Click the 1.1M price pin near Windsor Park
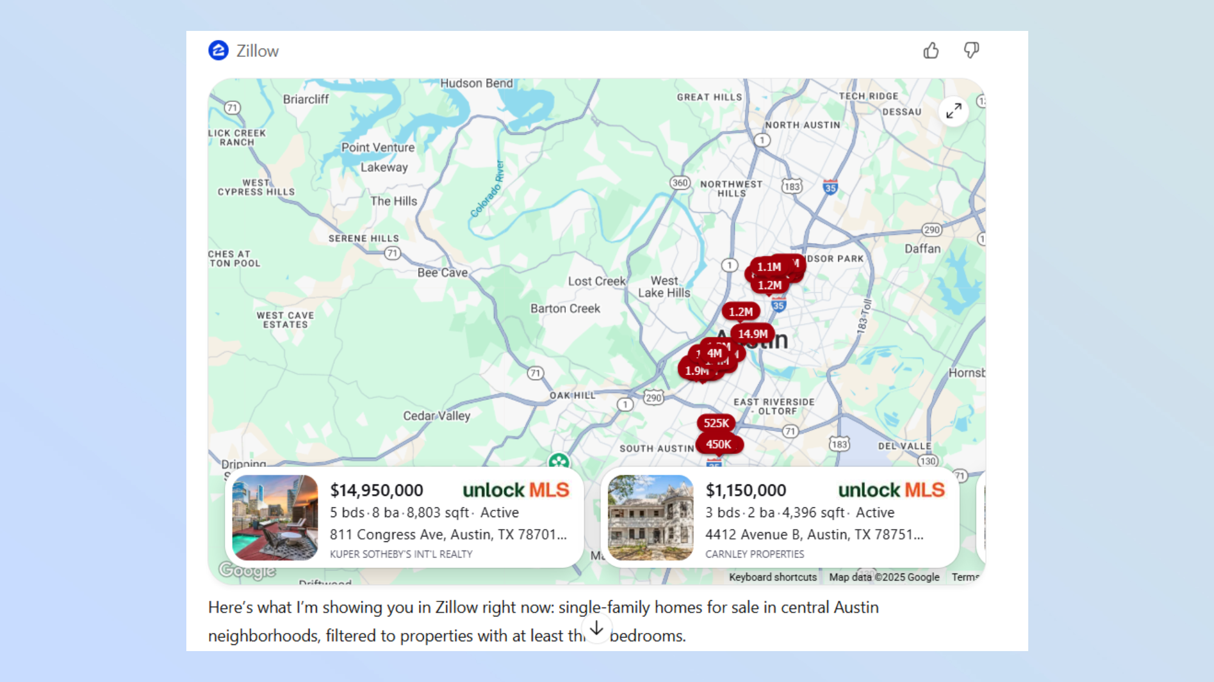The width and height of the screenshot is (1214, 682). 769,266
